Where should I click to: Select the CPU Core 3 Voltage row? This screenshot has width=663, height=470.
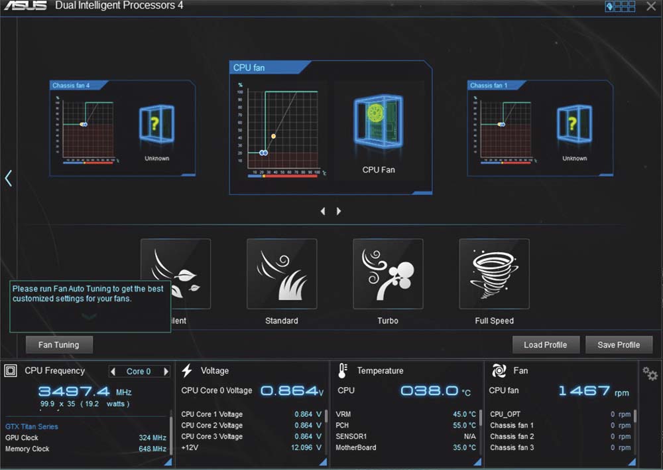pos(251,436)
